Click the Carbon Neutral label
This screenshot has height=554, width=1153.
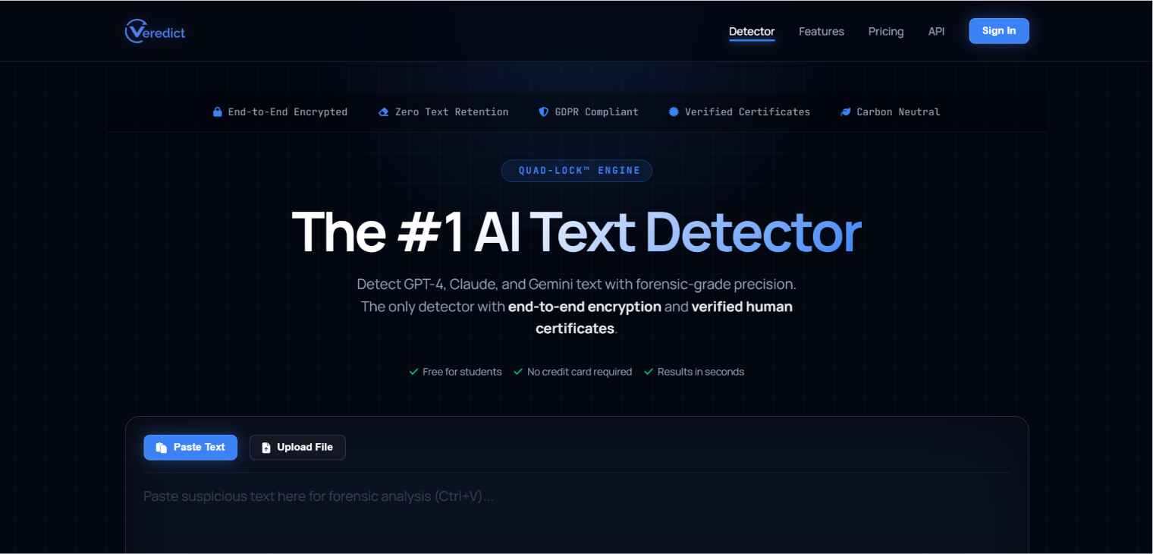(898, 112)
